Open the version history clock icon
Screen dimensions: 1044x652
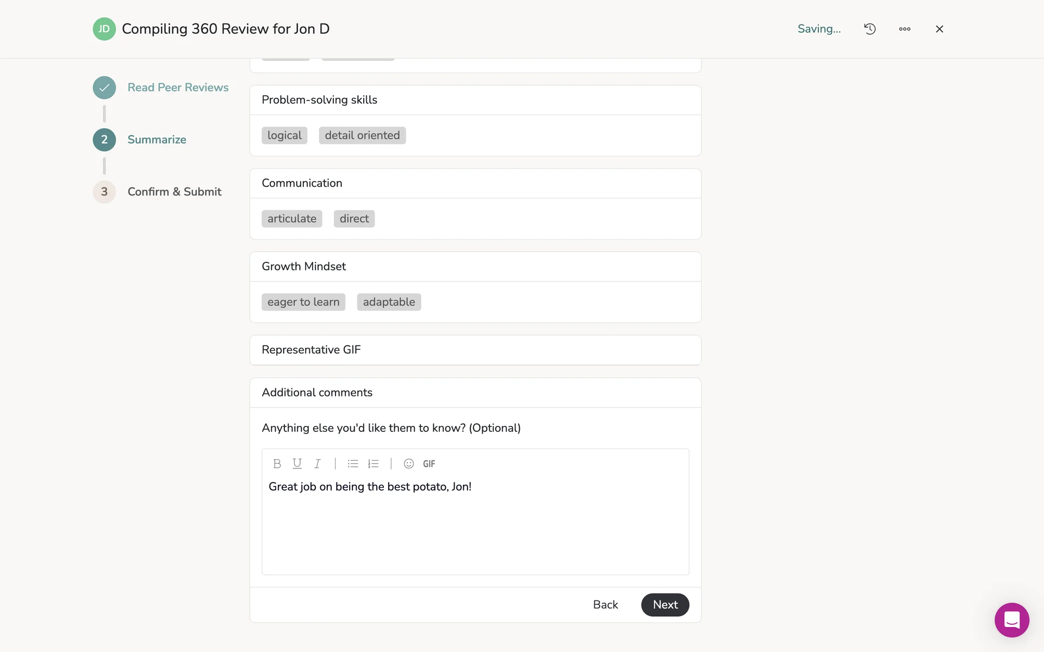(870, 29)
